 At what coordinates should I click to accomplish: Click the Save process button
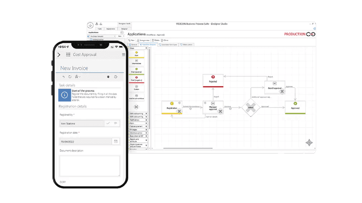click(143, 40)
